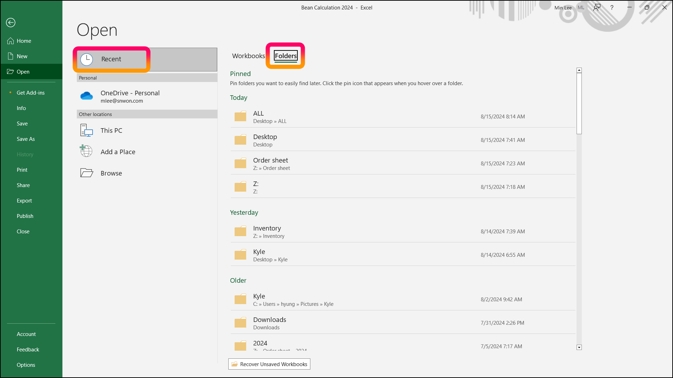
Task: Select the Folders tab
Action: pyautogui.click(x=285, y=56)
